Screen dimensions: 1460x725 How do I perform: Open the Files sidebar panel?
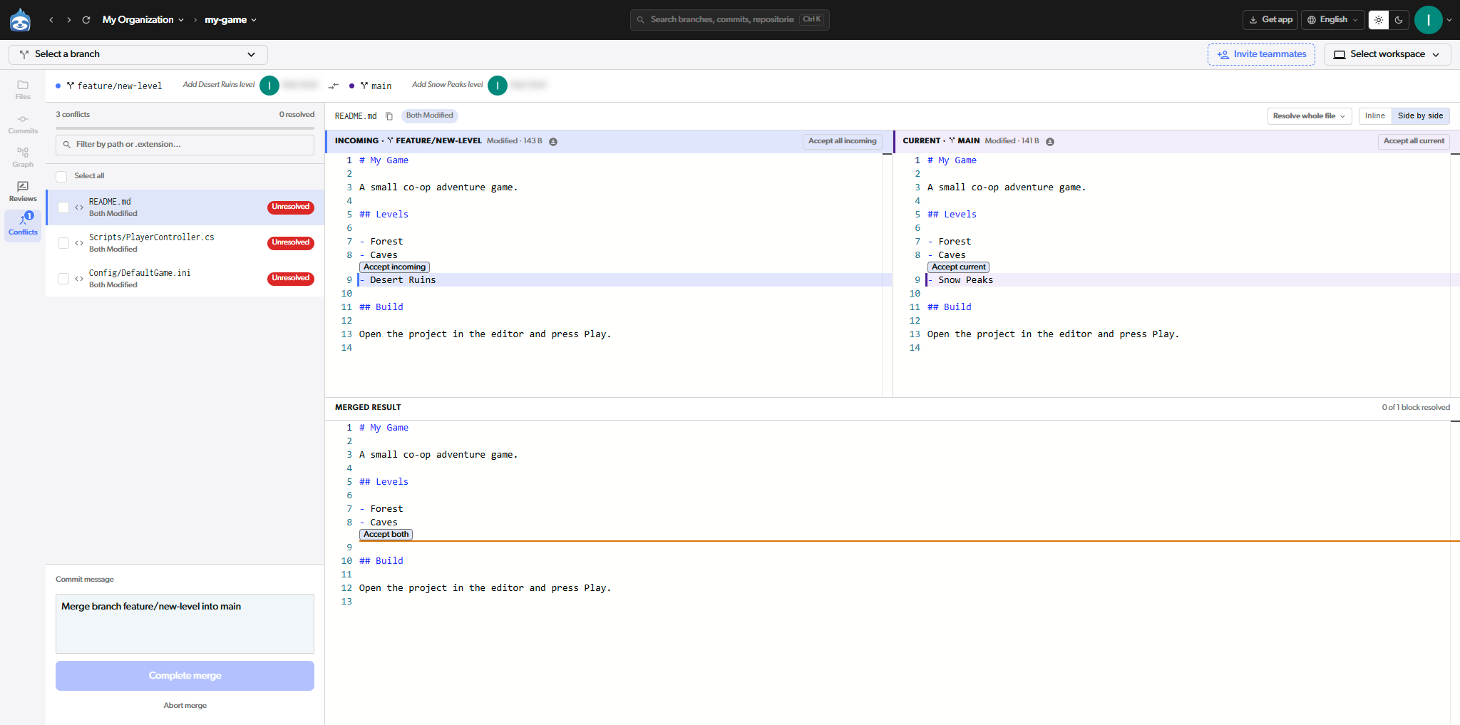coord(23,90)
